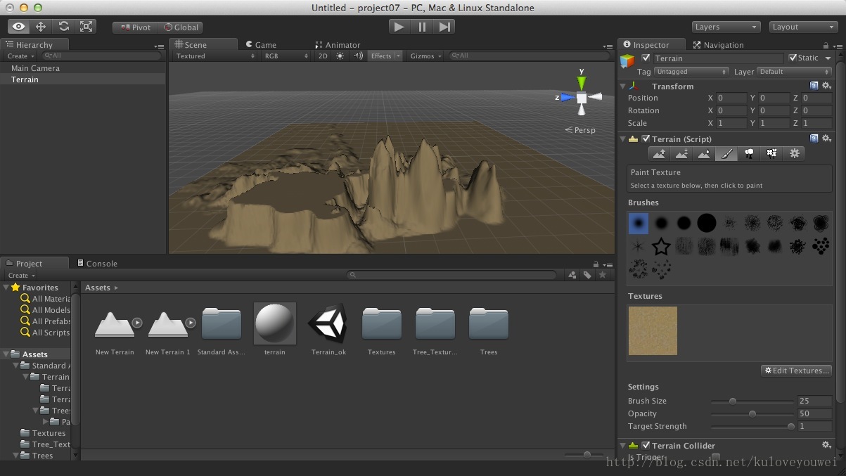Viewport: 846px width, 476px height.
Task: Select the Smooth Height terrain tool
Action: point(704,153)
